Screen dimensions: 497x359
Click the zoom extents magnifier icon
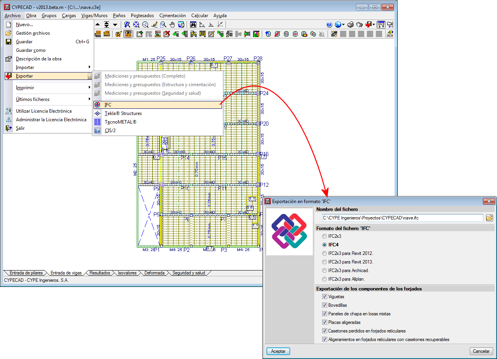[136, 25]
